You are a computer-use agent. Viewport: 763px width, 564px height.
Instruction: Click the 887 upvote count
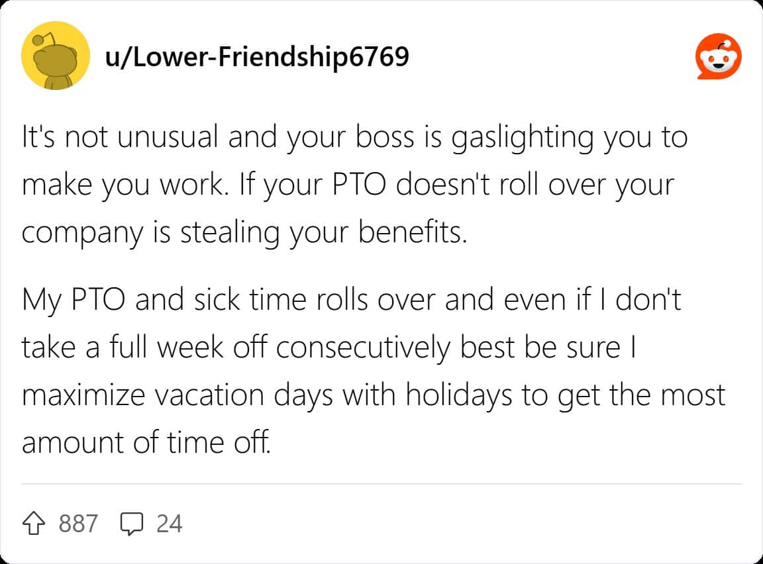coord(78,524)
